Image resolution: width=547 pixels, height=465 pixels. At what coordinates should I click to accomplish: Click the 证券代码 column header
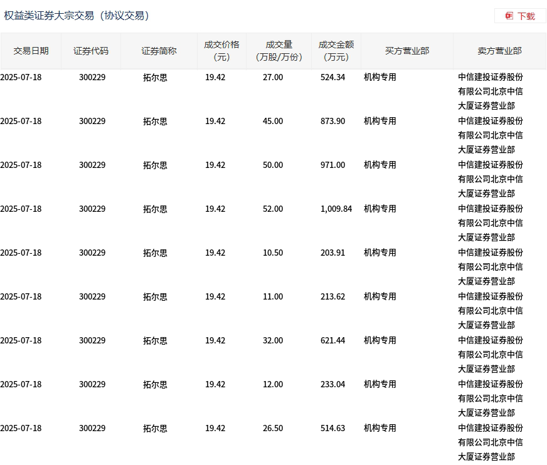click(91, 51)
